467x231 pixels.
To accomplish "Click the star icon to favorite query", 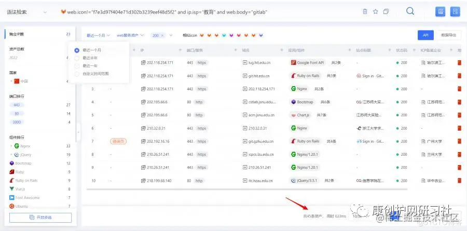I will pos(375,11).
